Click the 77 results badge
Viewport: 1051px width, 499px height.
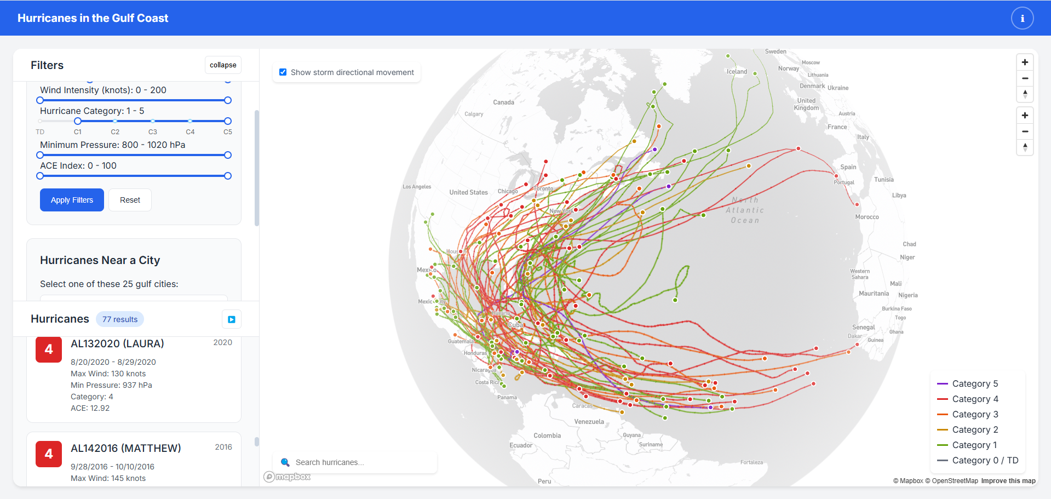[119, 319]
